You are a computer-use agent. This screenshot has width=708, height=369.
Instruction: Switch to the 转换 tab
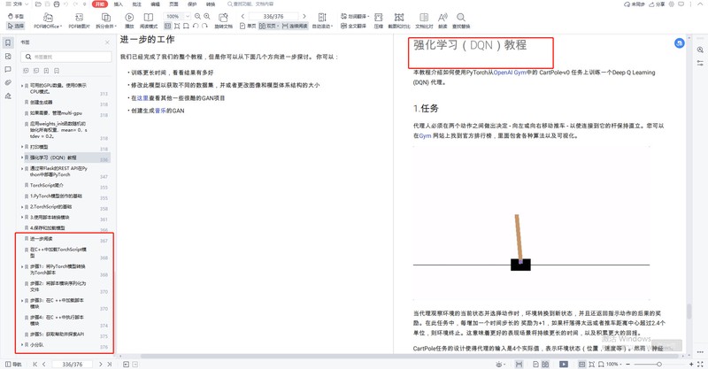pos(211,4)
